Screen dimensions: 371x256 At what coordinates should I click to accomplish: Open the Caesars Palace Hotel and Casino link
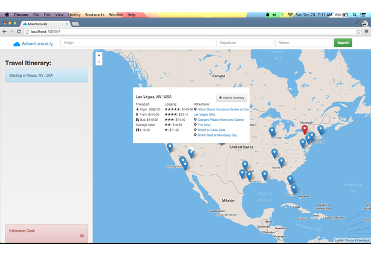point(221,120)
